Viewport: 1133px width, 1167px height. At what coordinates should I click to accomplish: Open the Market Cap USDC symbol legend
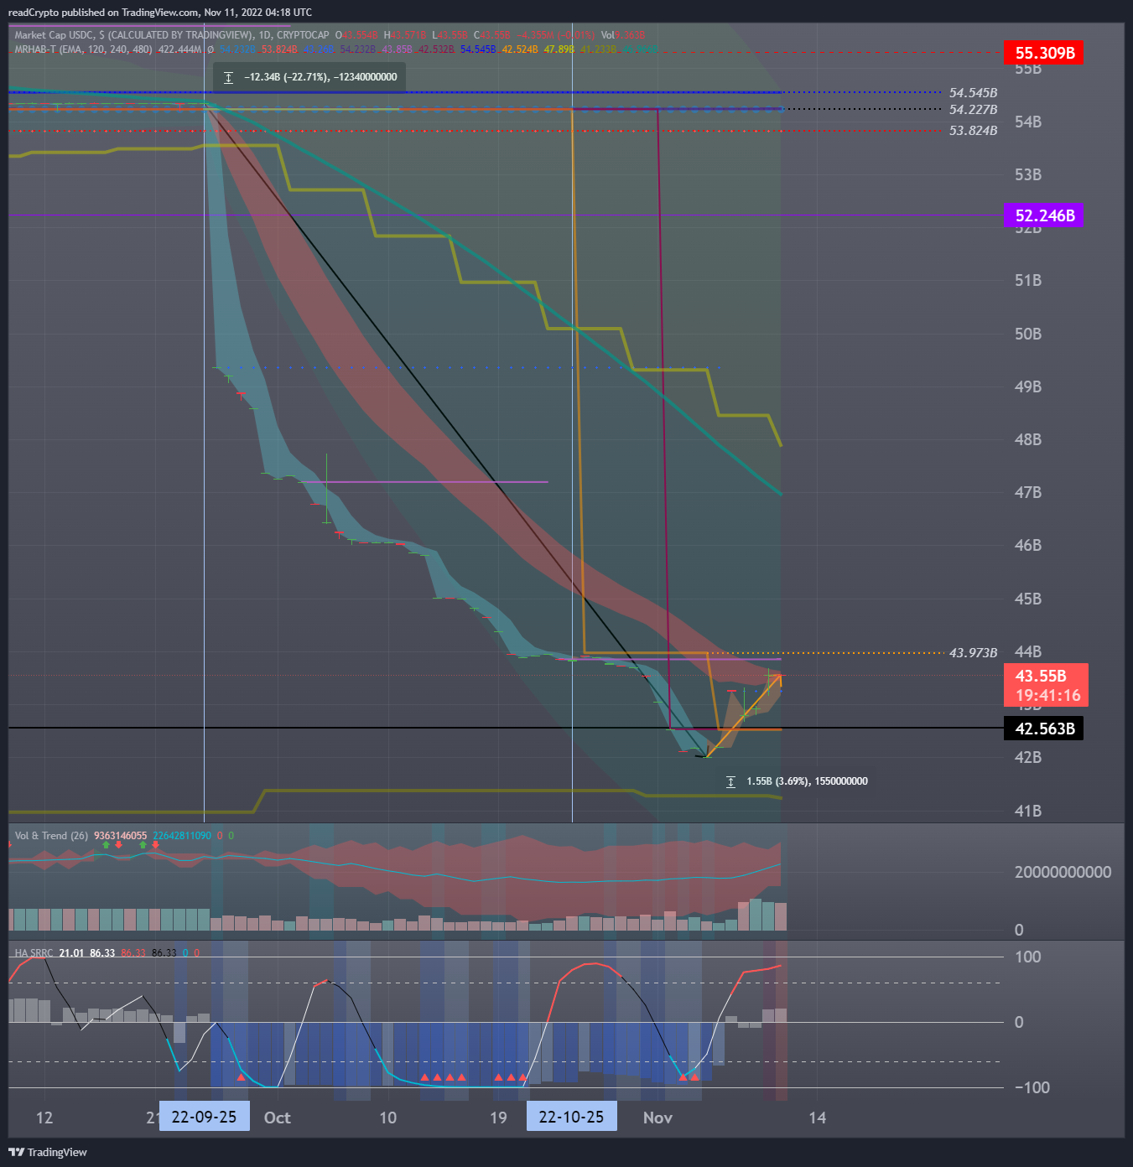click(172, 35)
